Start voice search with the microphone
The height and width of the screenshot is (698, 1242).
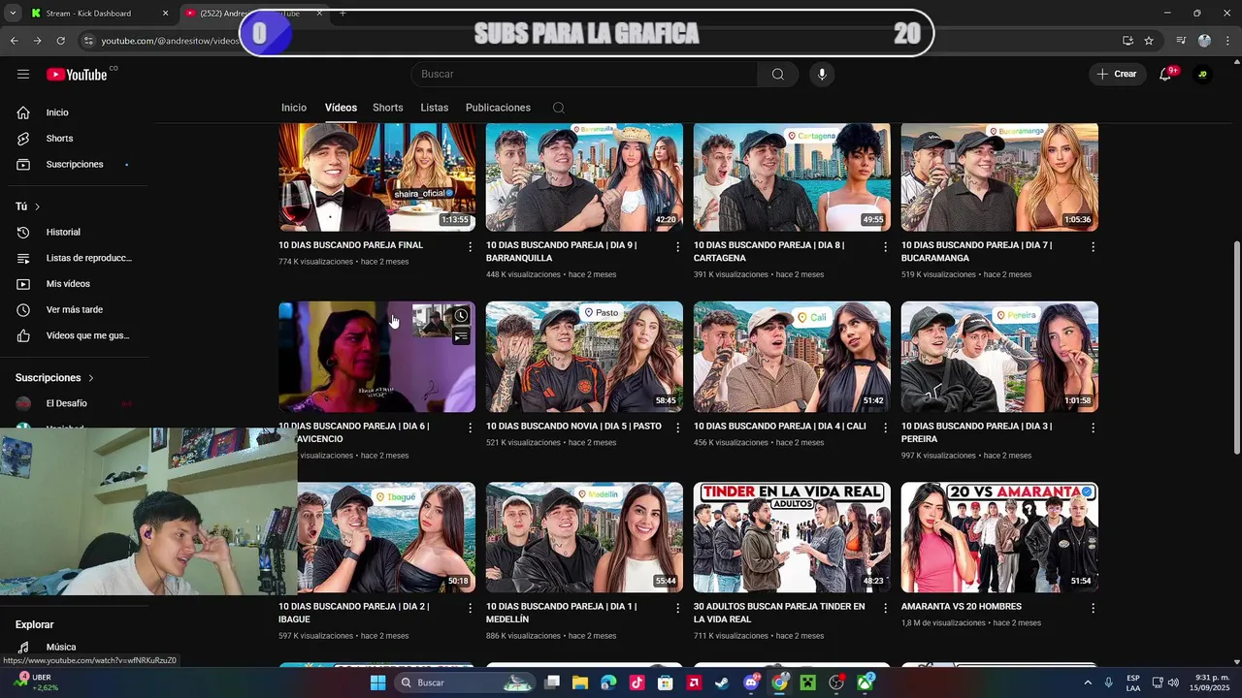[822, 74]
